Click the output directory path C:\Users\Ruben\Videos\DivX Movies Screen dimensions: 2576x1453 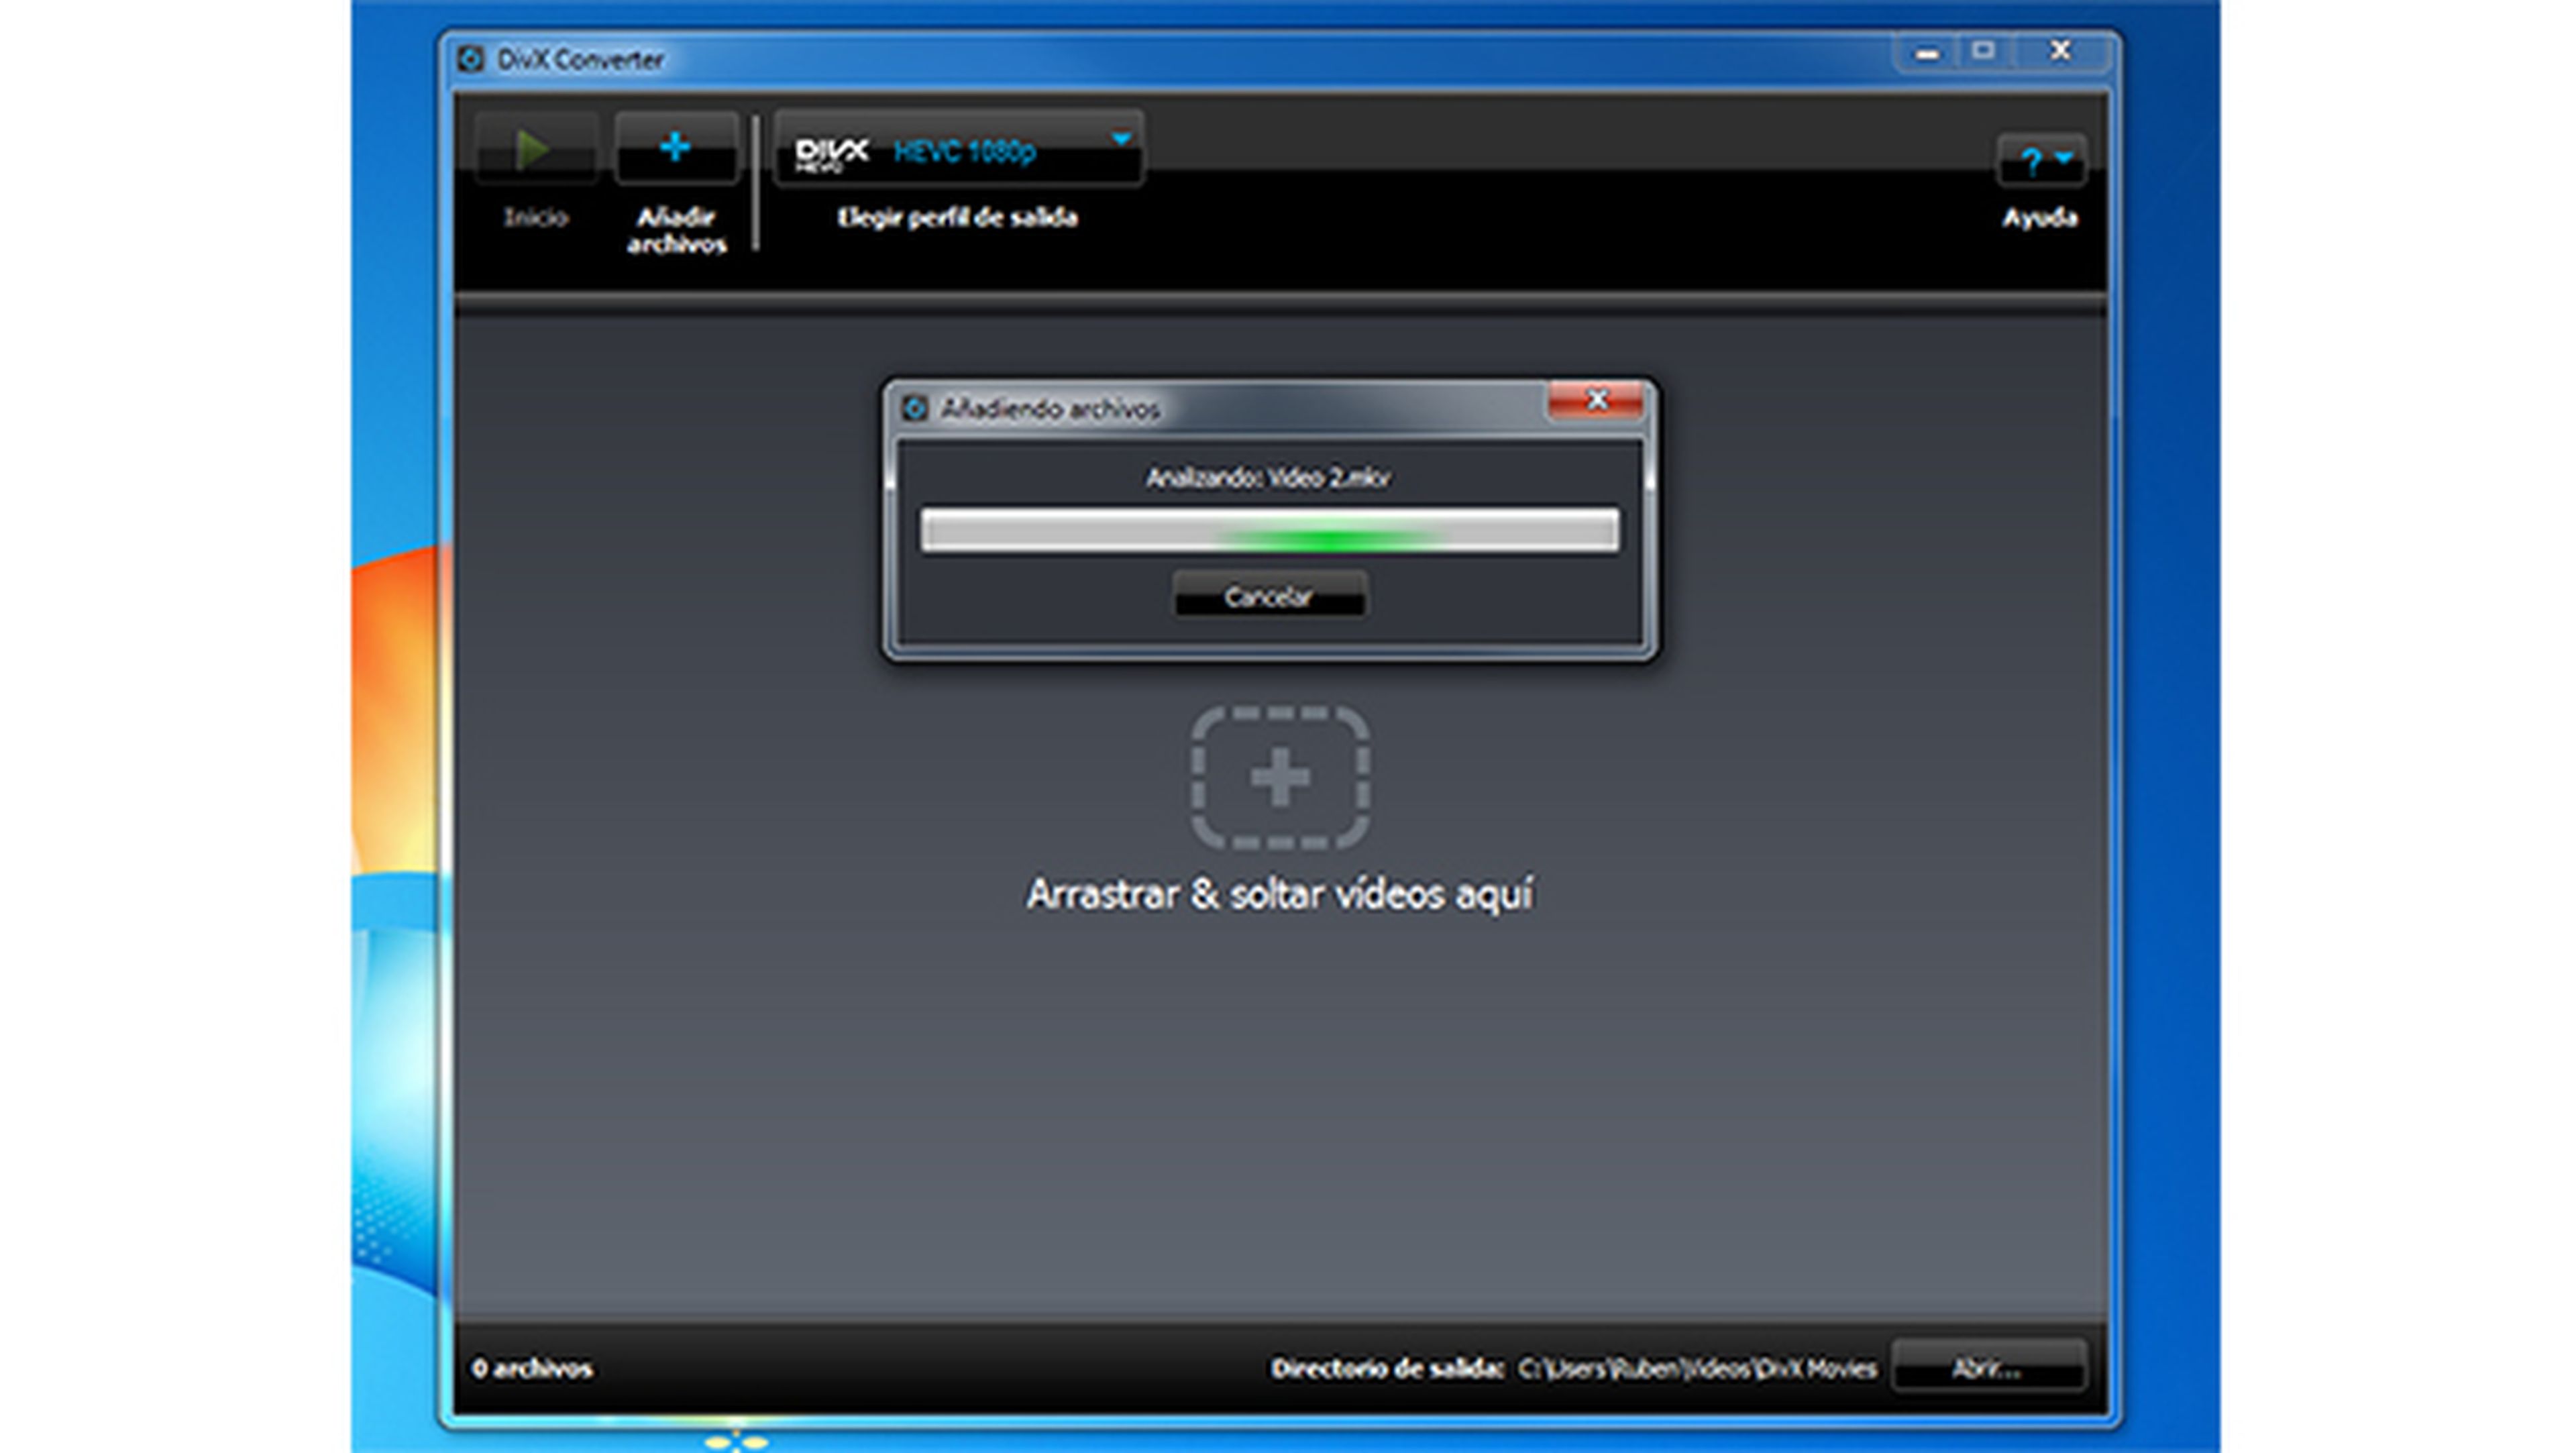point(1696,1368)
